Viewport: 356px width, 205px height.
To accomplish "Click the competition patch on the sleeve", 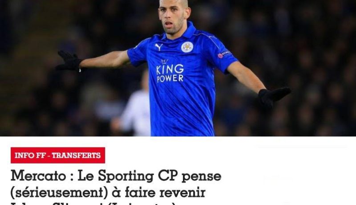I will pyautogui.click(x=225, y=54).
